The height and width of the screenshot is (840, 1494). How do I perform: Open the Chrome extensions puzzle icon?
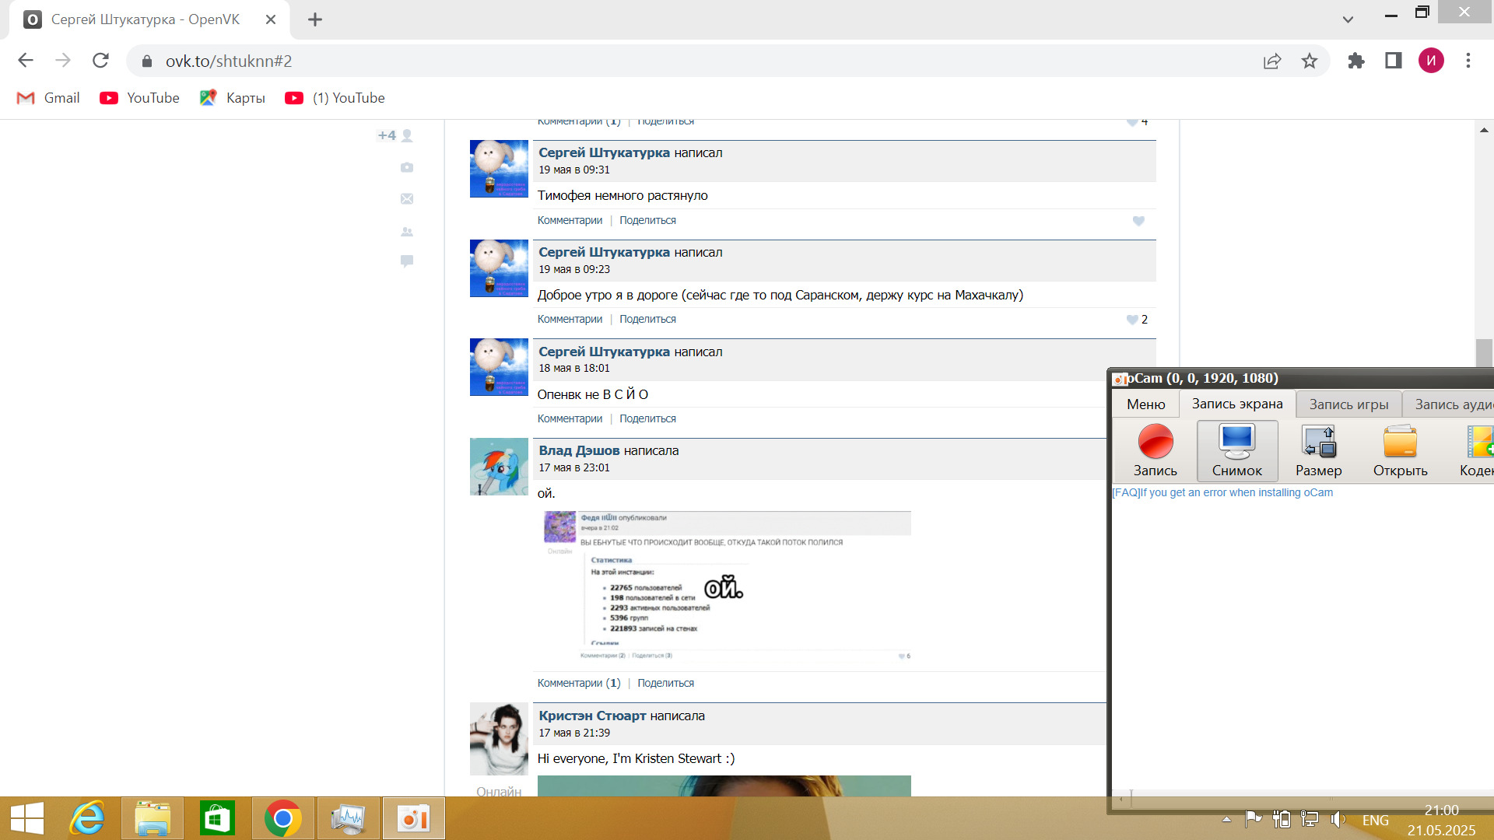pos(1356,61)
